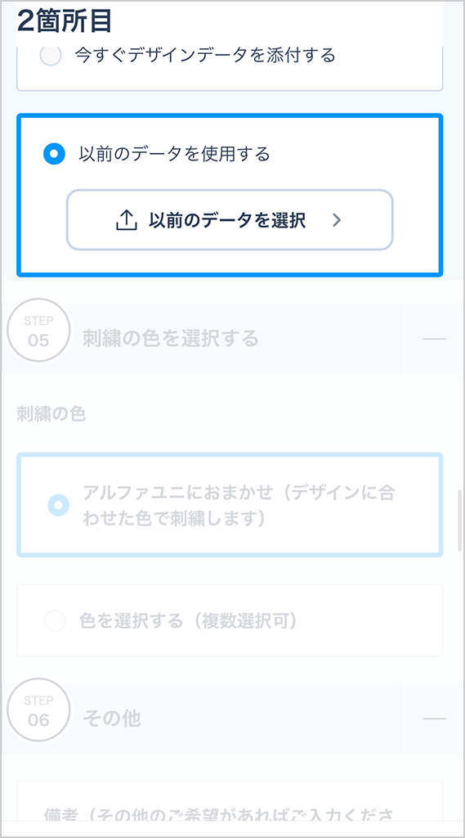
Task: Choose the アルファユニにおまかせ radio option
Action: [58, 504]
